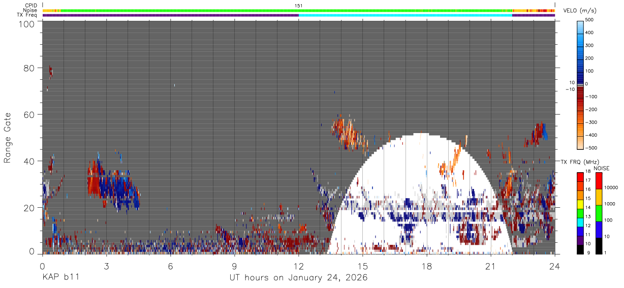Click the 10000 noise legend label
Viewport: 624px width, 288px height.
pos(612,187)
